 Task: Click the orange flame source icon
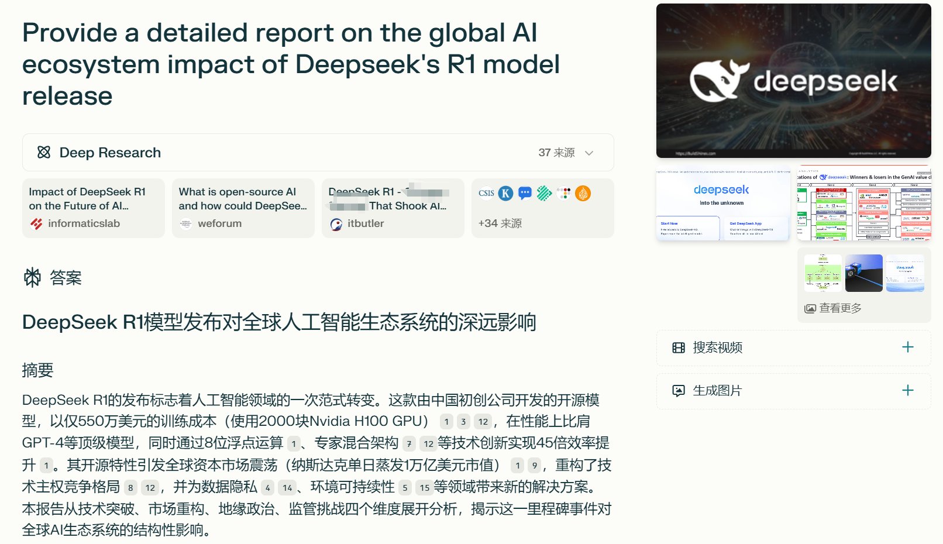pyautogui.click(x=583, y=193)
